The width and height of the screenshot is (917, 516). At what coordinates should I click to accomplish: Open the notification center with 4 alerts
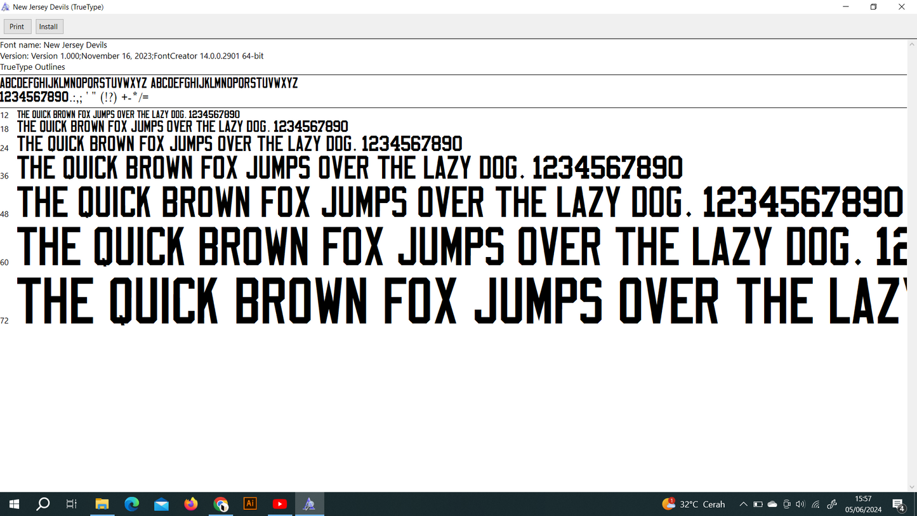coord(899,505)
